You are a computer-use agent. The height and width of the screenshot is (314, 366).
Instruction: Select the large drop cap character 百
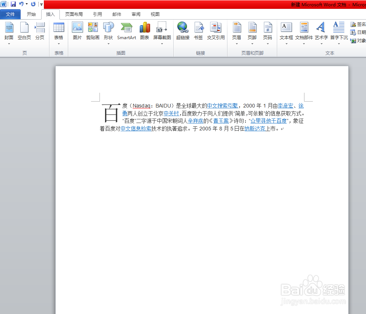111,113
